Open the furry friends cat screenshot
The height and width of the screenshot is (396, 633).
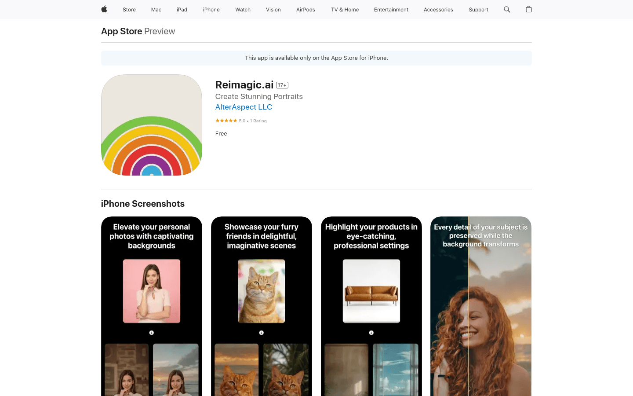tap(262, 306)
